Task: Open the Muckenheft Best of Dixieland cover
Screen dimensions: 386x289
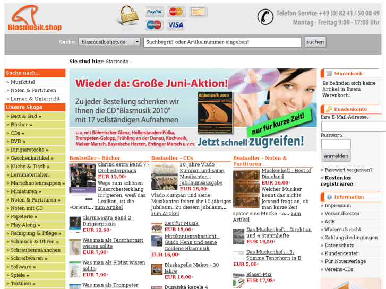Action: (x=246, y=189)
